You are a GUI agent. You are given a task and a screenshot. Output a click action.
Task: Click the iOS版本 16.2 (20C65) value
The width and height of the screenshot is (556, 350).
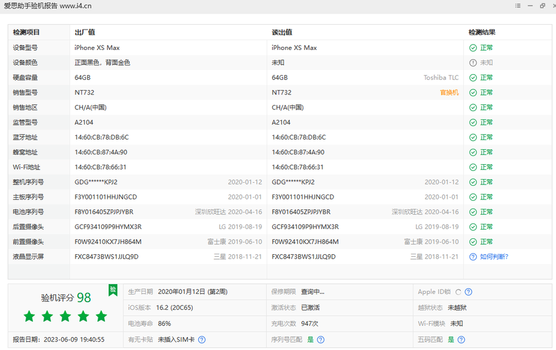[174, 308]
